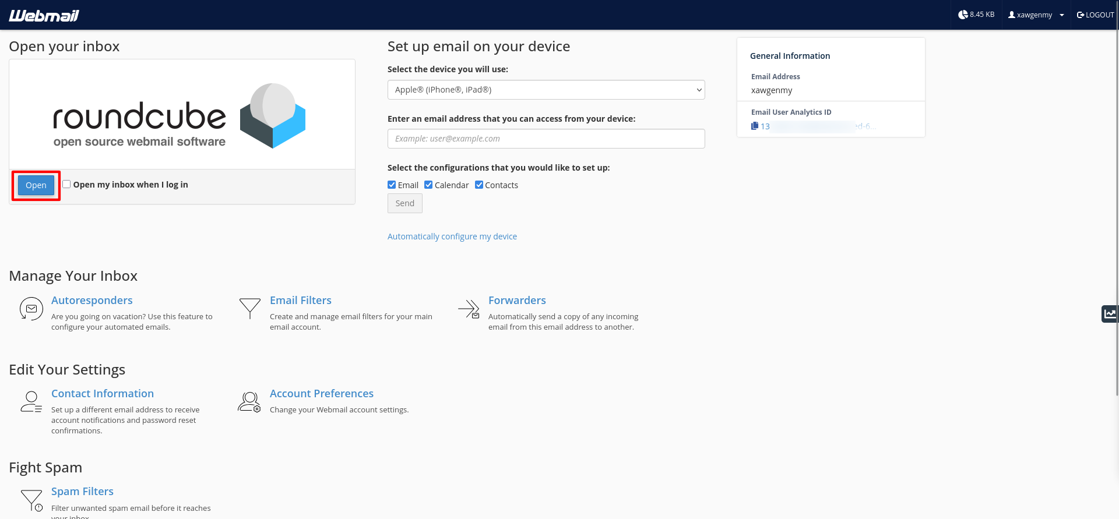Click the Autoresponders envelope icon
This screenshot has height=519, width=1119.
click(31, 309)
